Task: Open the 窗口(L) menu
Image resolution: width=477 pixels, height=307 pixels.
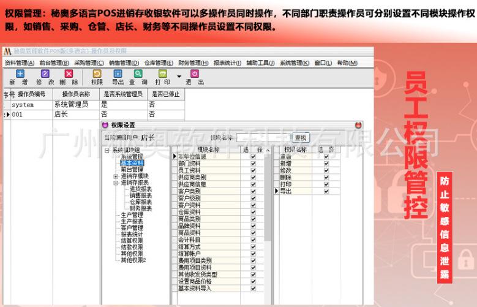Action: [323, 63]
